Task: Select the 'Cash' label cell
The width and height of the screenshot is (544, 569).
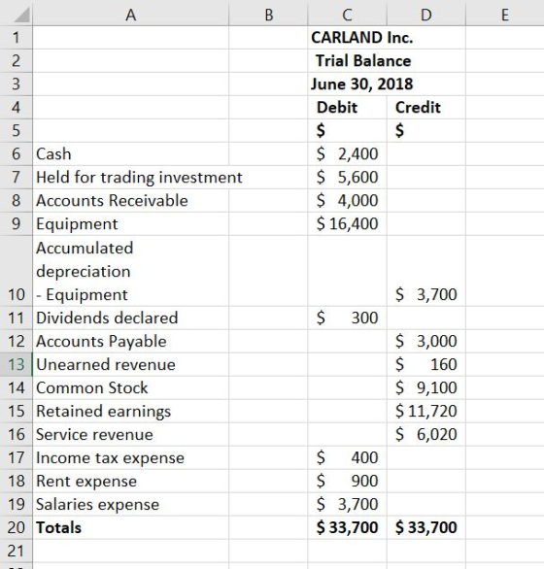Action: (131, 153)
